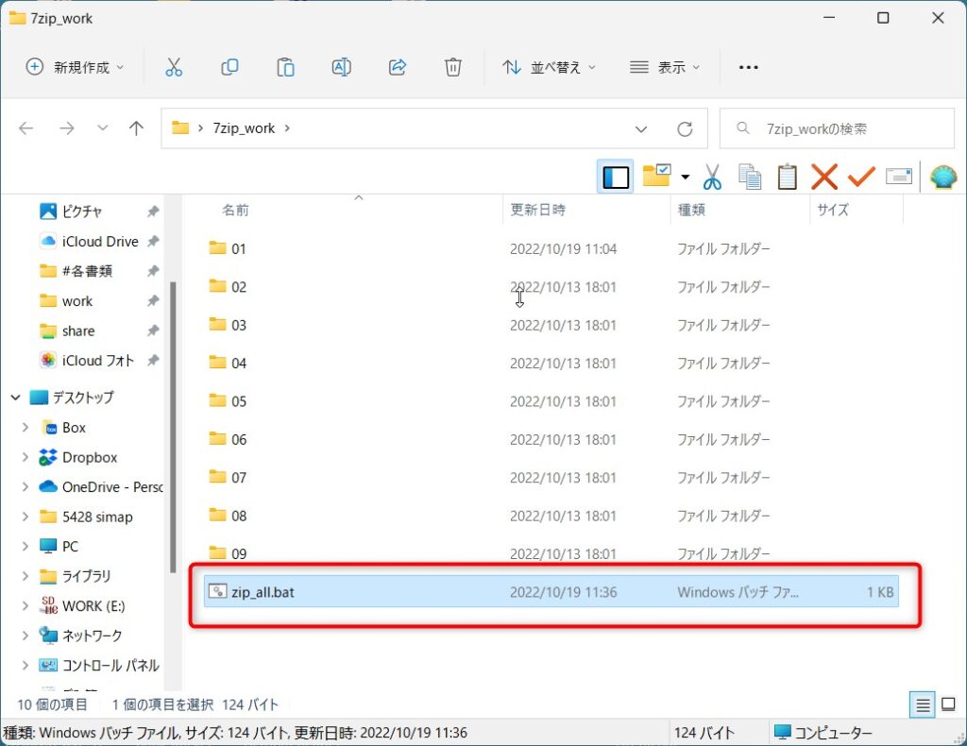The image size is (967, 746).
Task: Click the Cut scissors icon in command bar
Action: (x=174, y=67)
